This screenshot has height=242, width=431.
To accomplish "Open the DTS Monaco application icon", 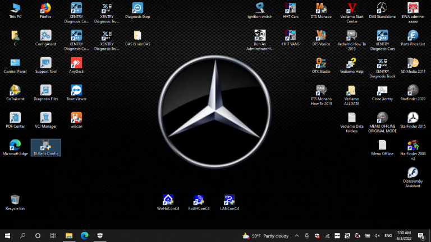I will point(321,11).
